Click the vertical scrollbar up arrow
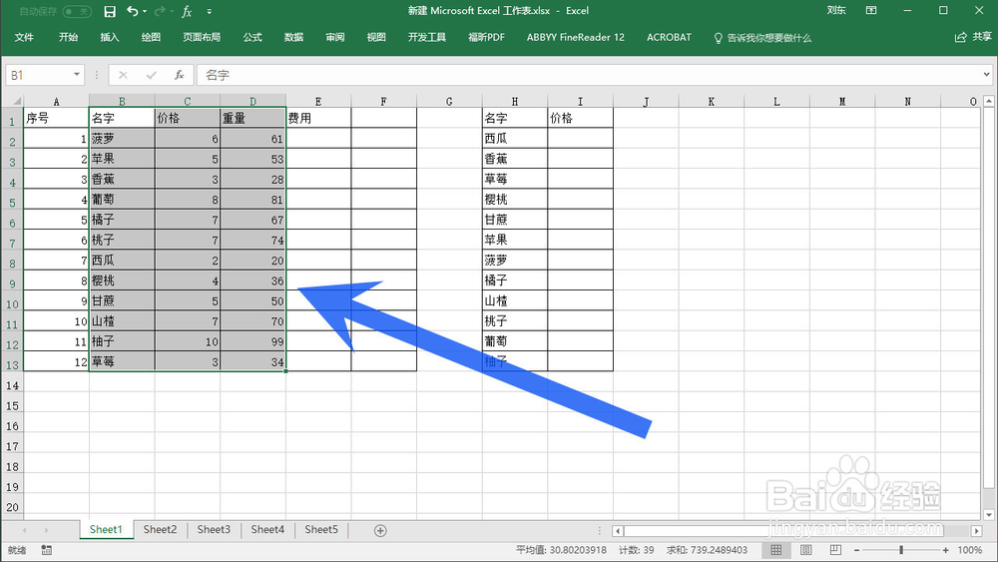The image size is (998, 562). (988, 101)
